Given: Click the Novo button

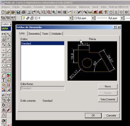Looking at the screenshot, I should point(108,86).
